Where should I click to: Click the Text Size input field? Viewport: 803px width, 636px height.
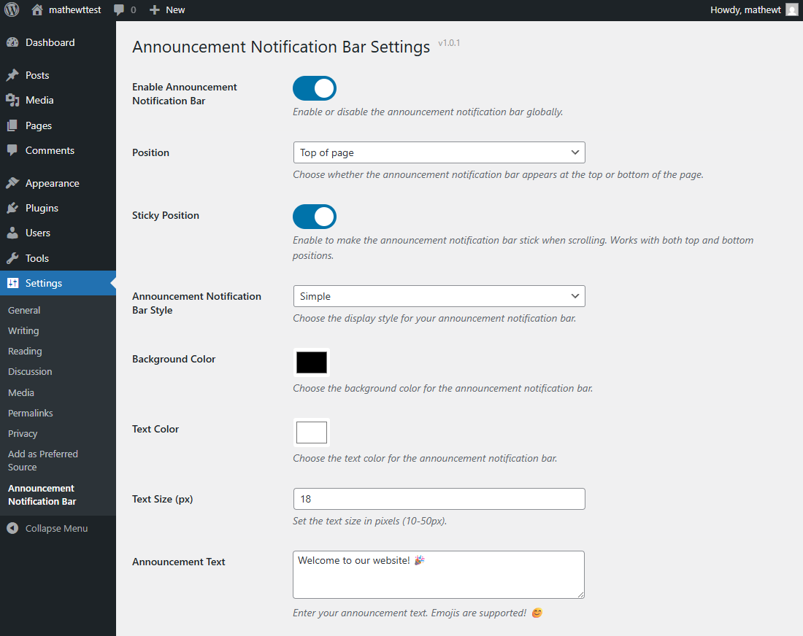[438, 499]
